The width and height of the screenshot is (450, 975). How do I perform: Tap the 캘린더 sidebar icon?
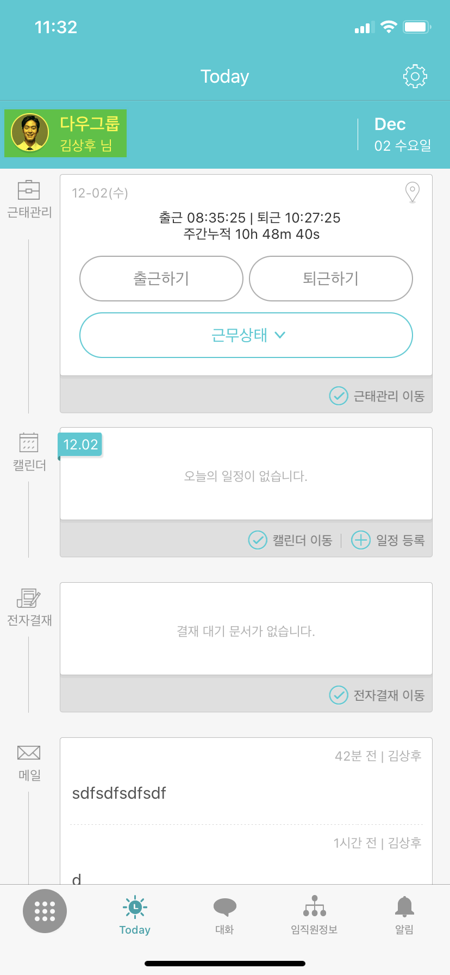point(29,443)
